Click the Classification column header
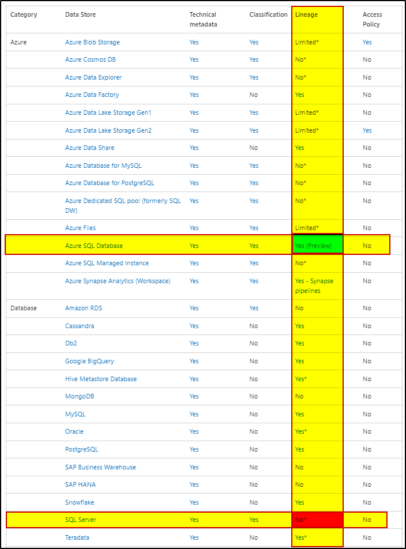Image resolution: width=406 pixels, height=549 pixels. 268,15
